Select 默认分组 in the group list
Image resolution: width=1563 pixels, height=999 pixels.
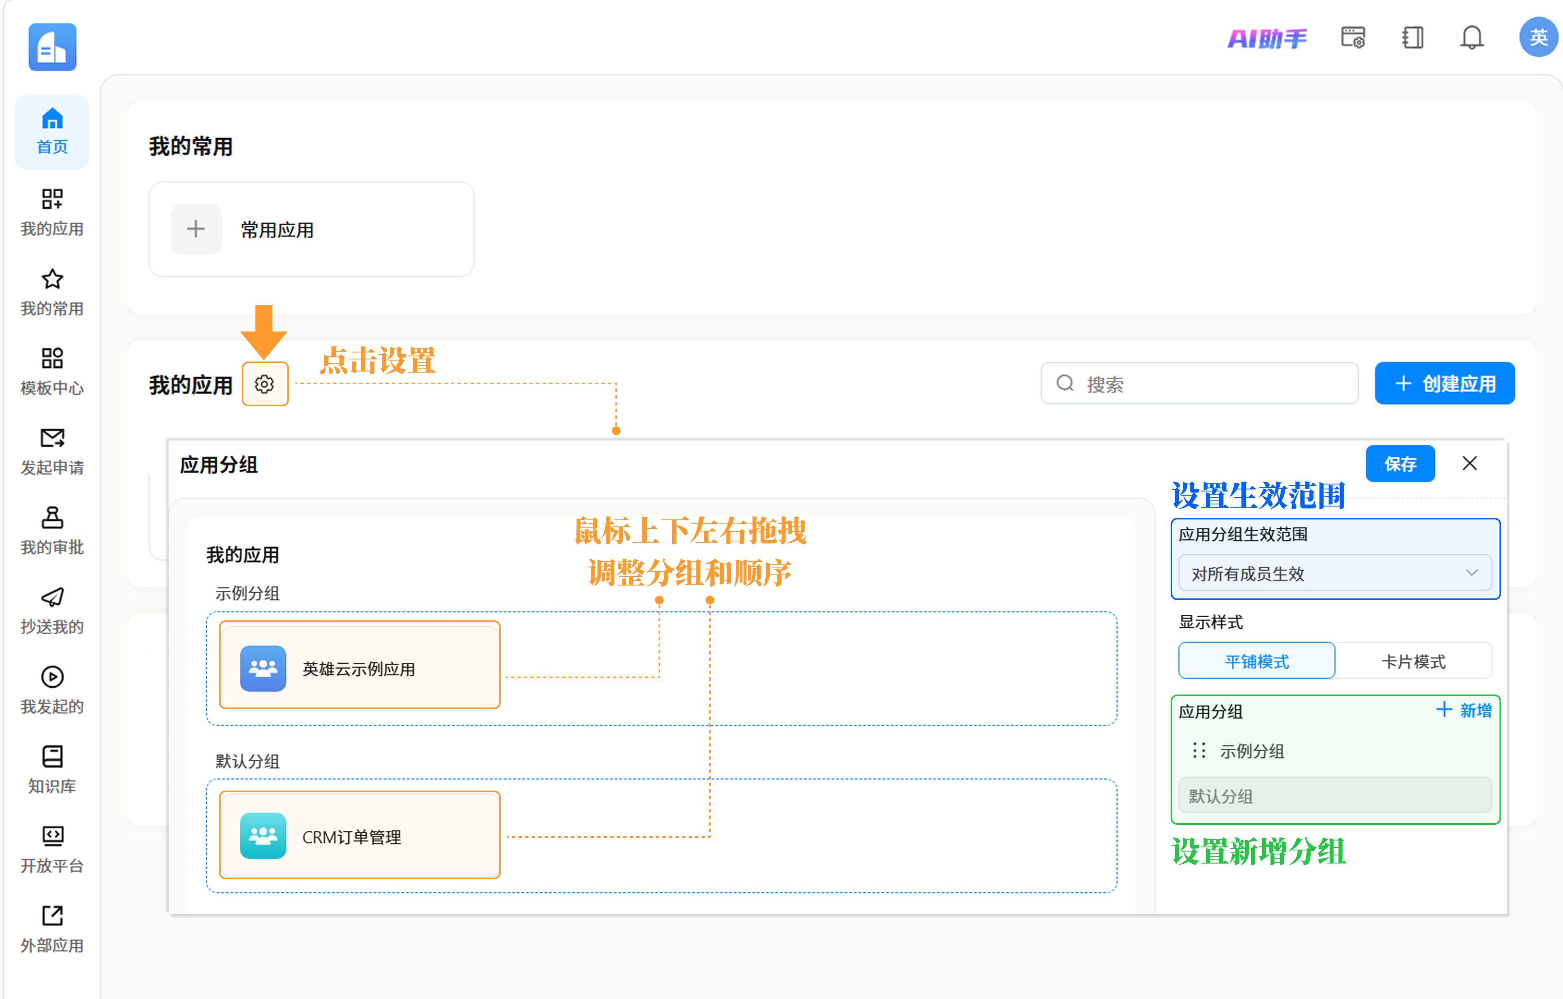pos(1335,795)
